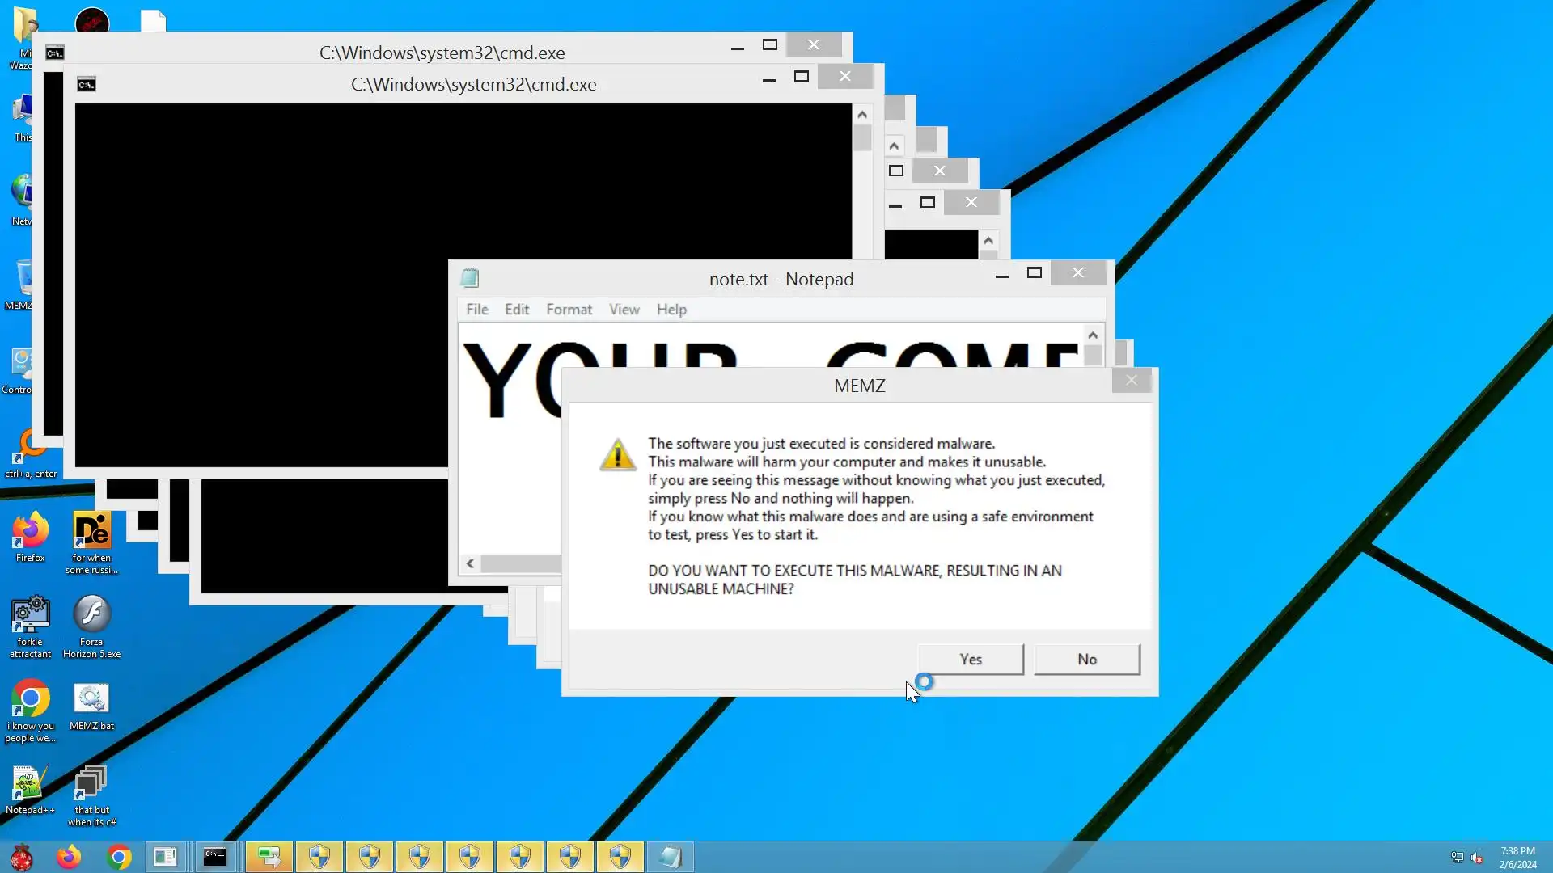
Task: Click the muted volume tray icon
Action: 1477,858
